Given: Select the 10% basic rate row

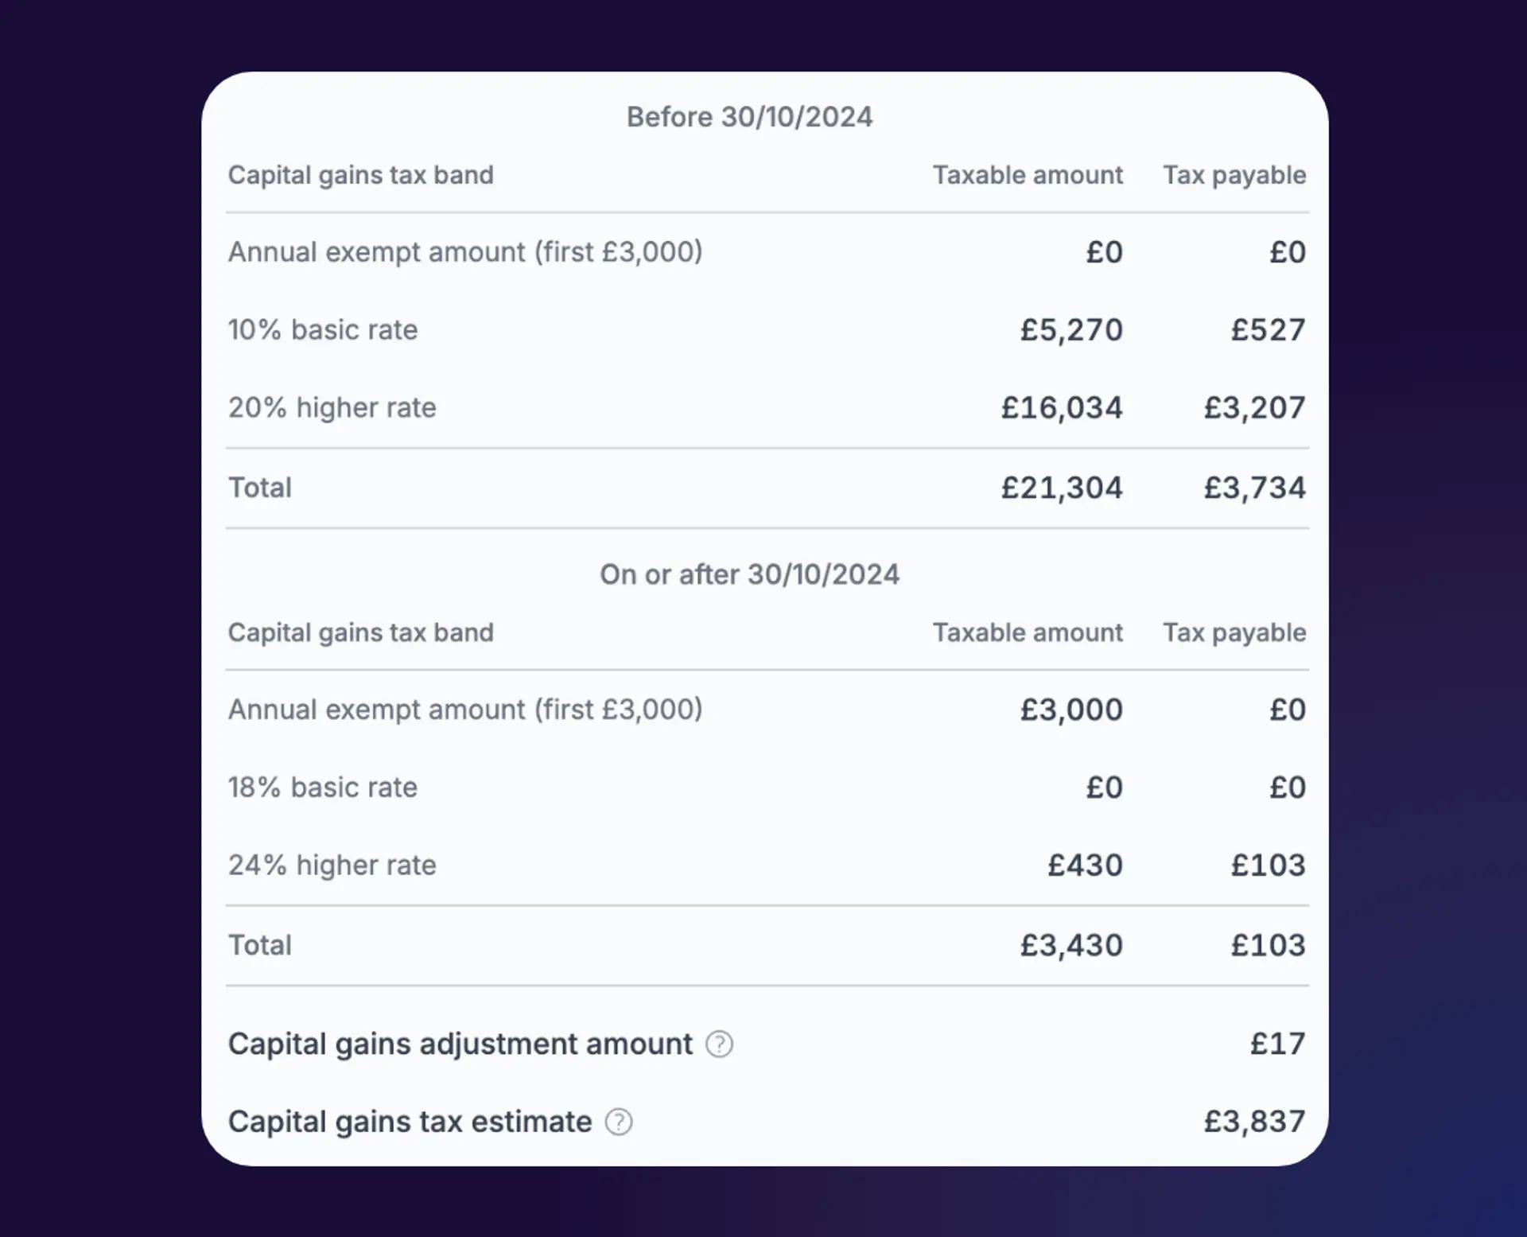Looking at the screenshot, I should click(322, 329).
